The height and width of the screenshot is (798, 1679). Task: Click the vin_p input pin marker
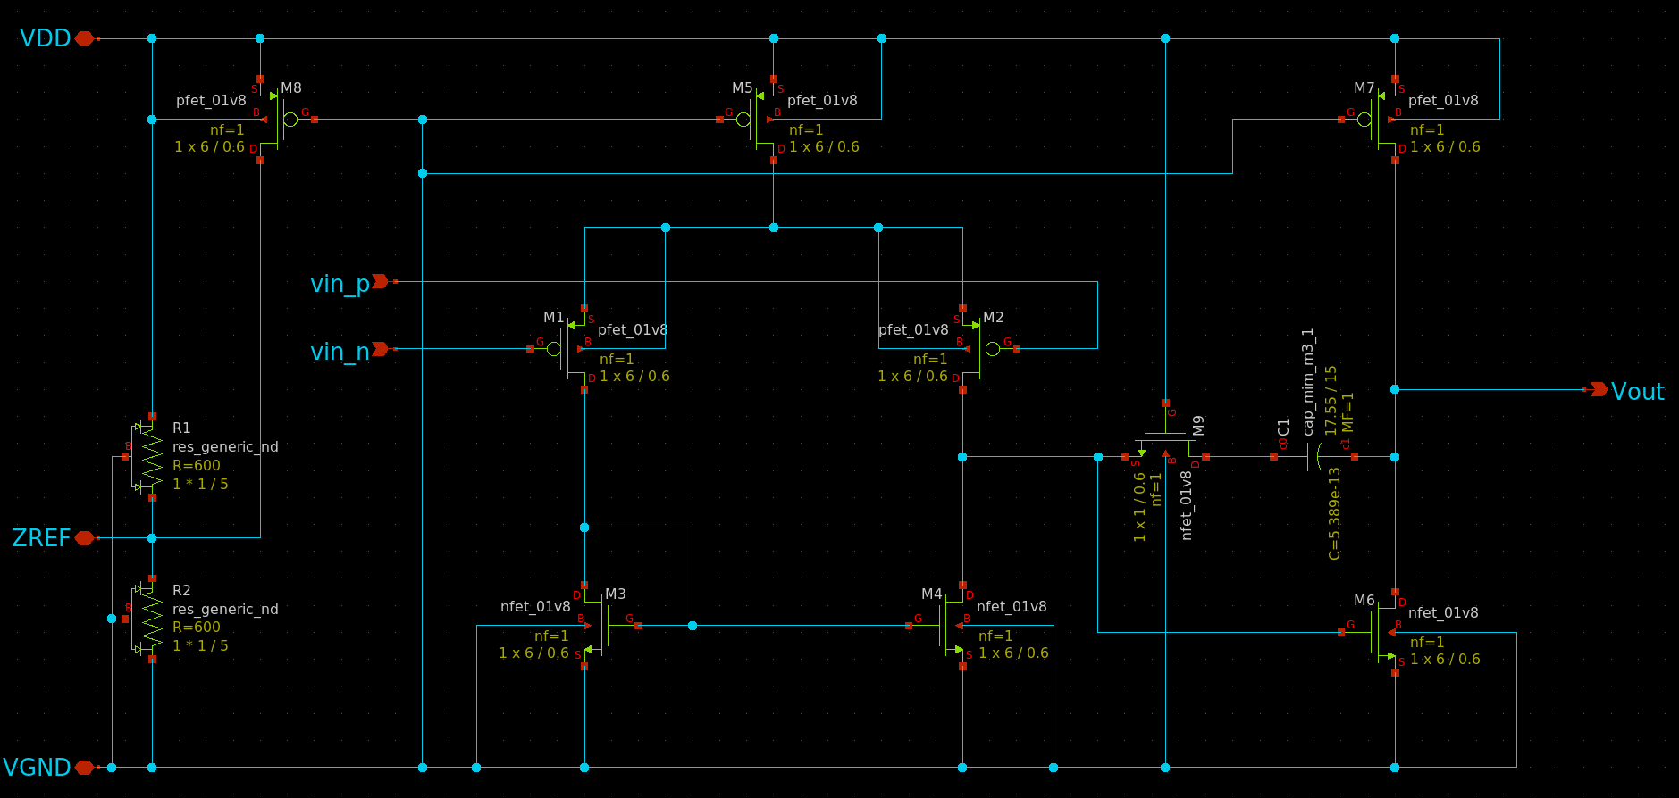(x=381, y=281)
